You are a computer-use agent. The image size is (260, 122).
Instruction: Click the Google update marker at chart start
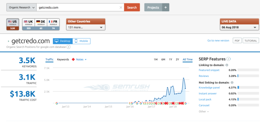[x=57, y=103]
